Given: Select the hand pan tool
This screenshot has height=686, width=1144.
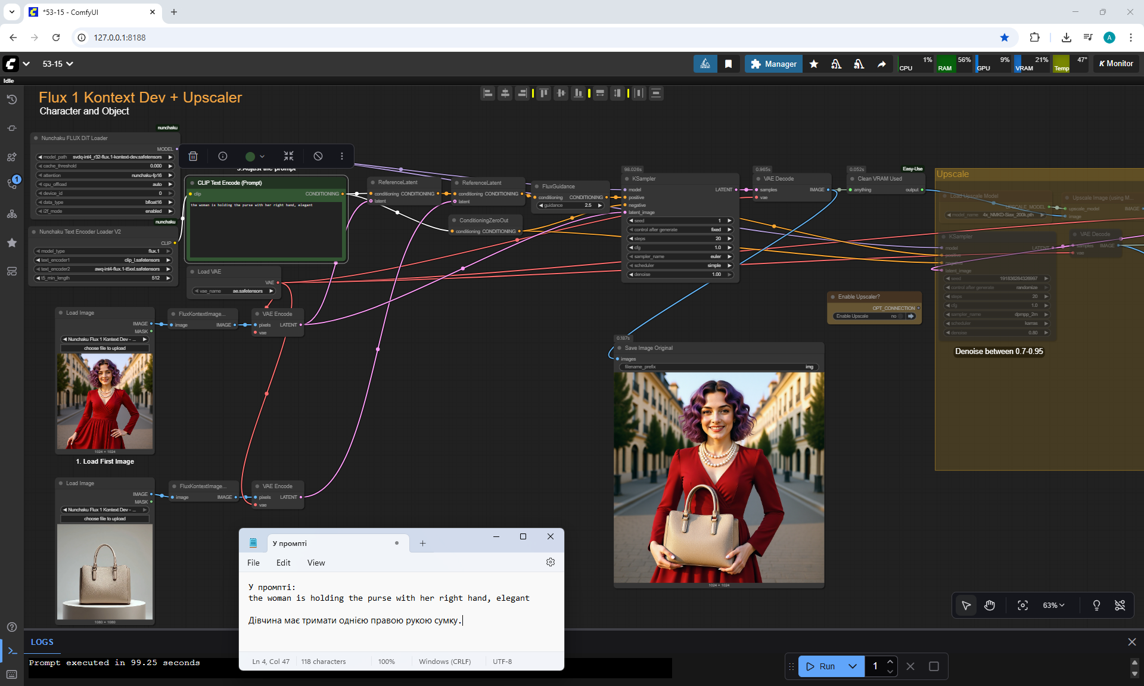Looking at the screenshot, I should [x=990, y=606].
